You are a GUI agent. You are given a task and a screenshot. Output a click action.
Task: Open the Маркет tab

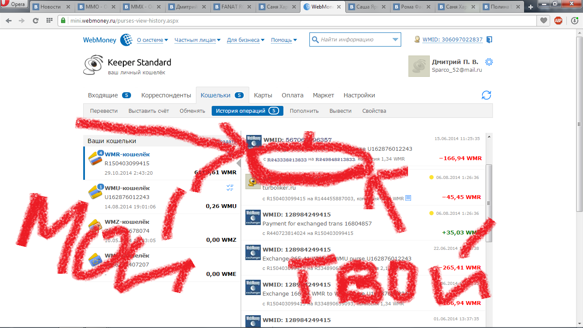coord(324,95)
